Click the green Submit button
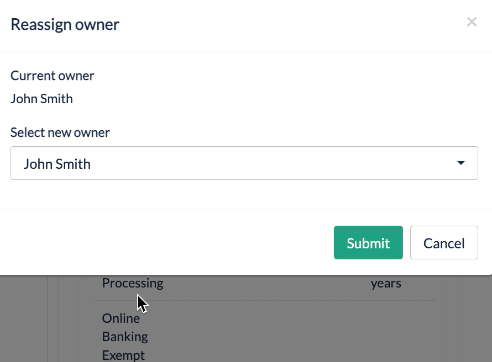 [368, 243]
